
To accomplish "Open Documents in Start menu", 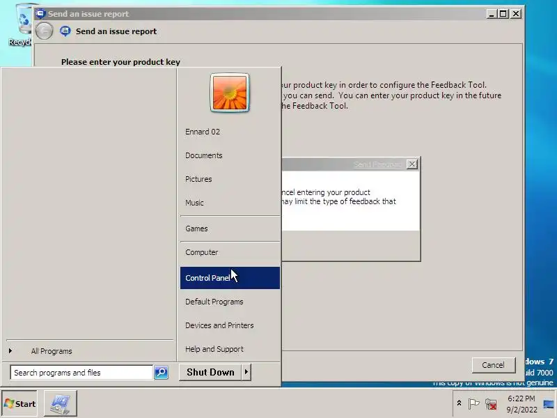I will pos(230,155).
